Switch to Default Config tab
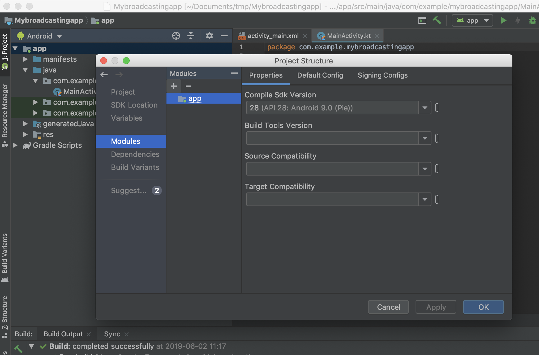 pos(320,75)
